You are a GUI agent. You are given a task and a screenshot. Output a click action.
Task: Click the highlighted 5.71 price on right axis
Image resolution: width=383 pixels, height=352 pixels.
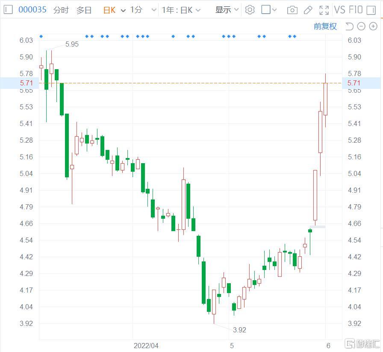354,83
